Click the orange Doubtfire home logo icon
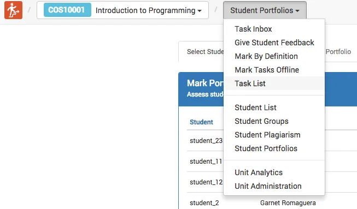357x209 pixels. pyautogui.click(x=13, y=10)
